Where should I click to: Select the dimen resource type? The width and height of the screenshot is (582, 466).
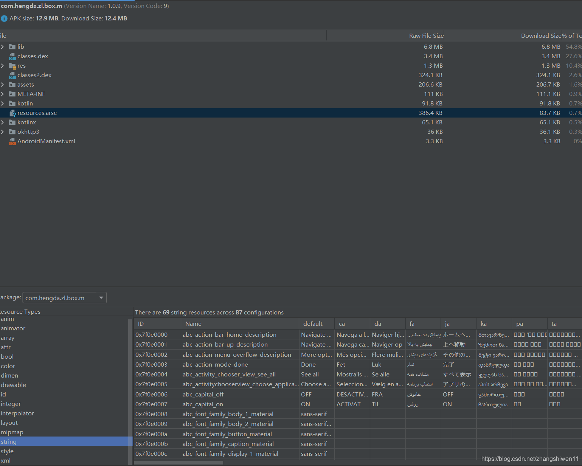(x=64, y=376)
